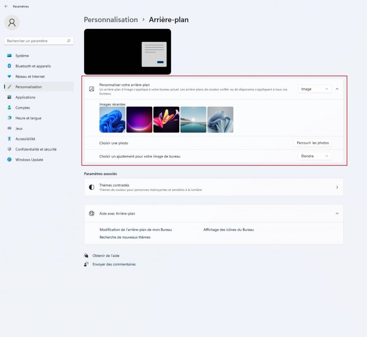Screen dimensions: 367x337
Task: Open Bluetooth et appareils settings
Action: pos(33,66)
